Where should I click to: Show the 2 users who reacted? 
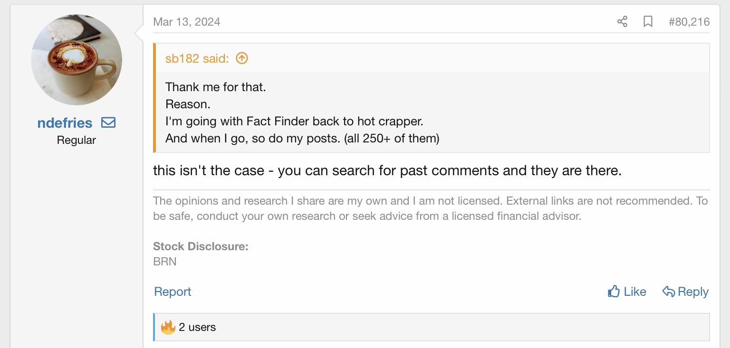[197, 327]
